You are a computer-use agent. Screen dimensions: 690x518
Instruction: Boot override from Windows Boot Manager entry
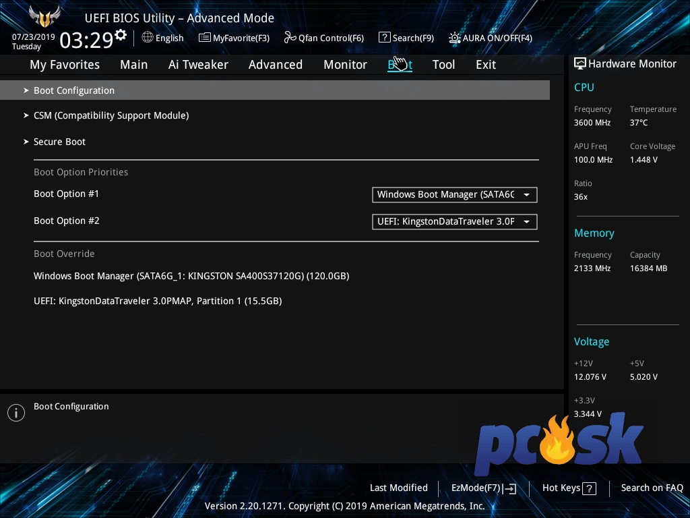click(191, 276)
